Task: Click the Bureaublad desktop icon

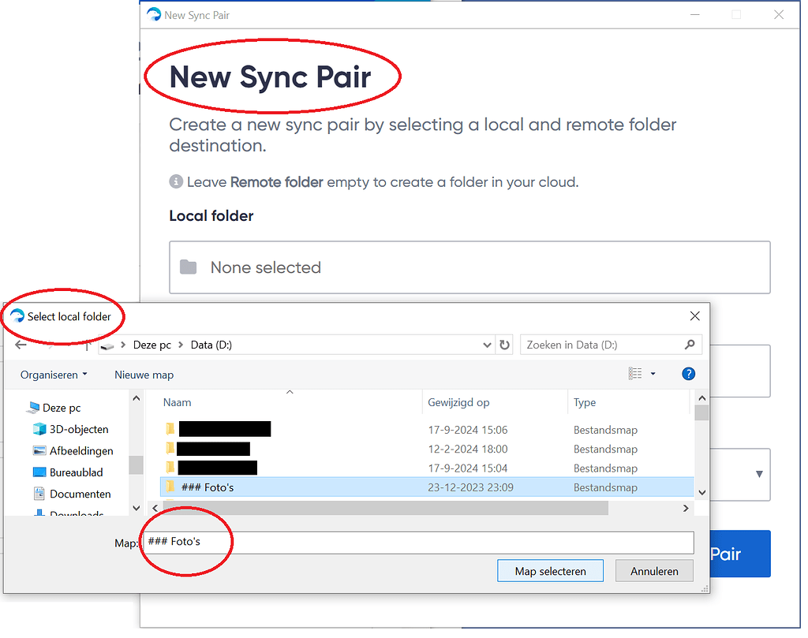Action: click(x=39, y=472)
